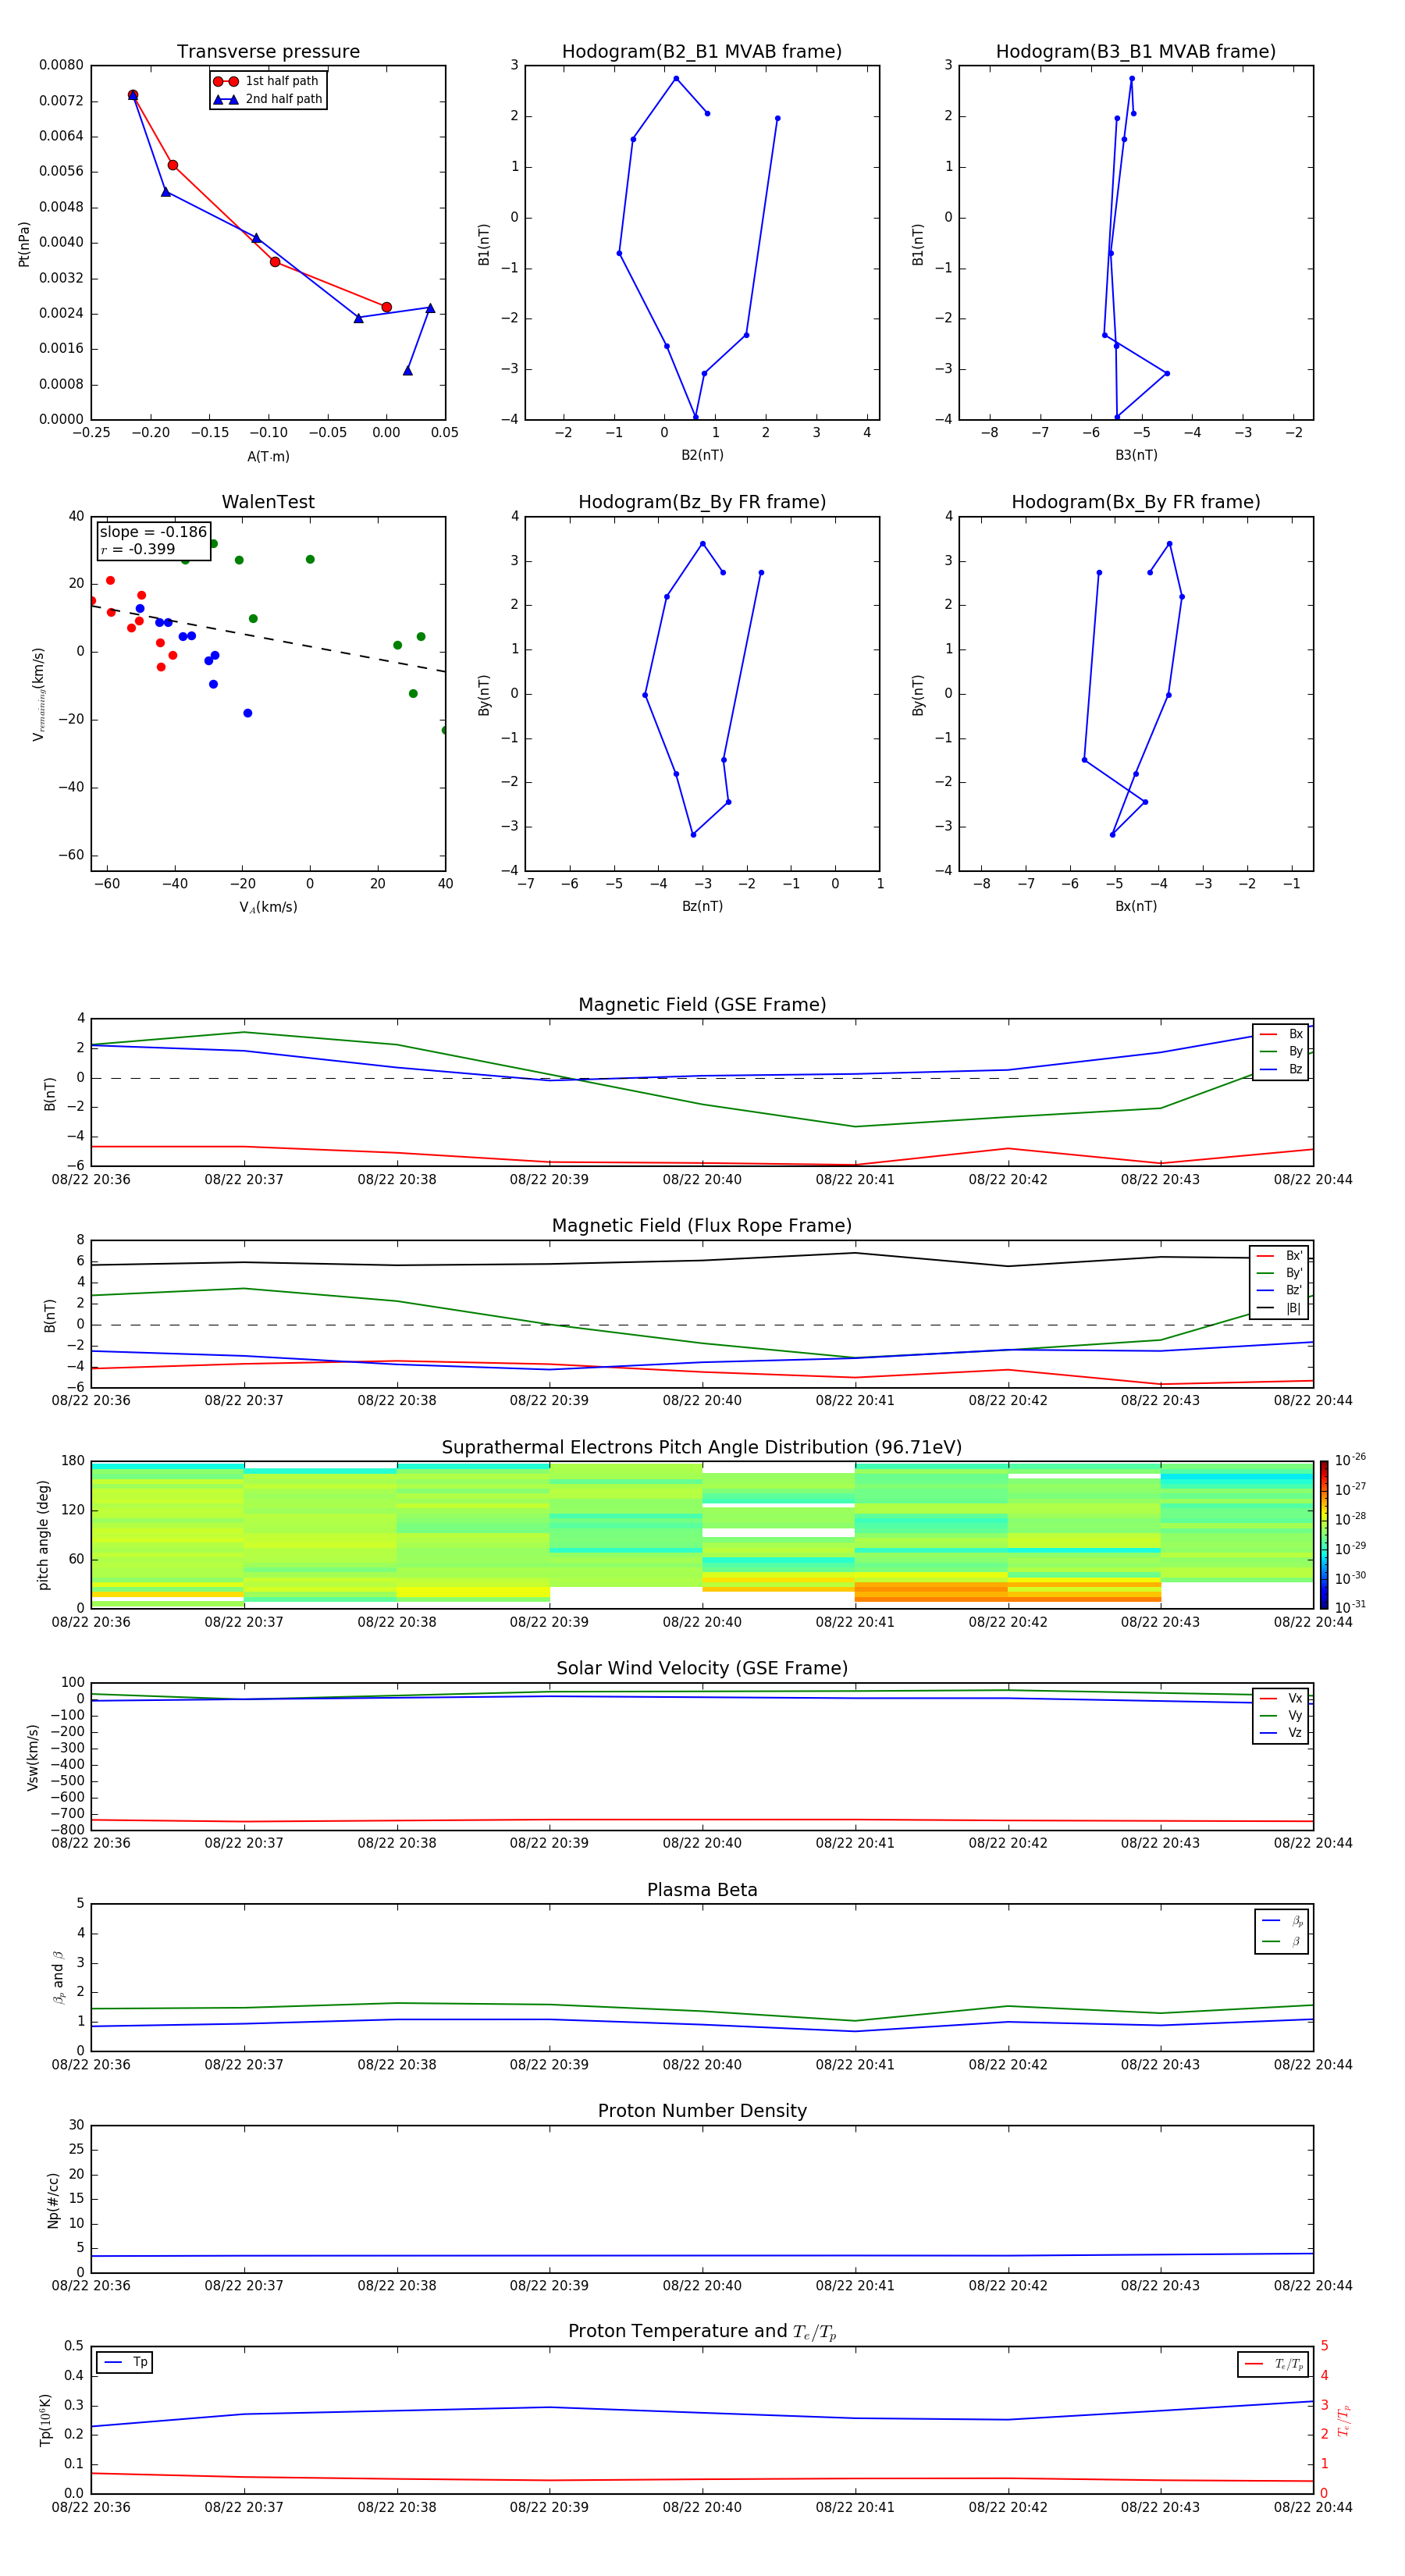The image size is (1405, 2576).
Task: Select the "r = -0.399" annotation text
Action: (138, 549)
